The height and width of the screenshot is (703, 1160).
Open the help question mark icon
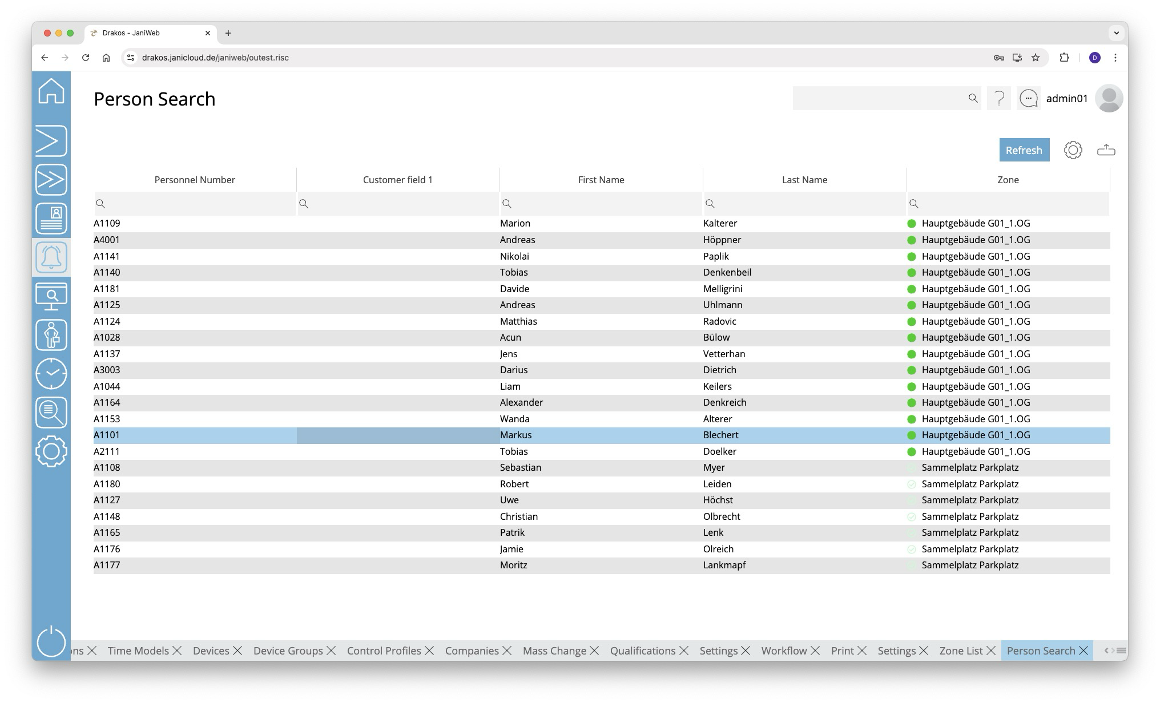[998, 99]
